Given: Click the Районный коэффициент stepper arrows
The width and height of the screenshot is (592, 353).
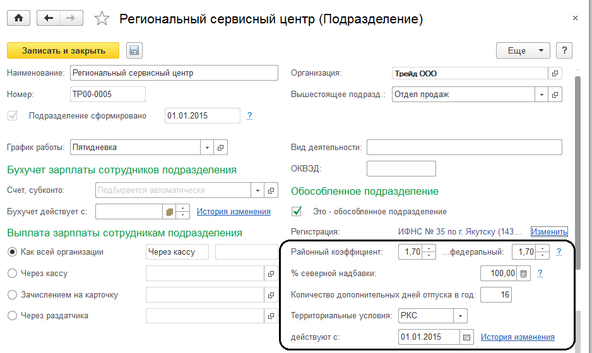Looking at the screenshot, I should (429, 253).
